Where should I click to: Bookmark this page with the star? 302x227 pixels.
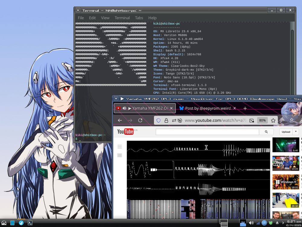[x=273, y=120]
